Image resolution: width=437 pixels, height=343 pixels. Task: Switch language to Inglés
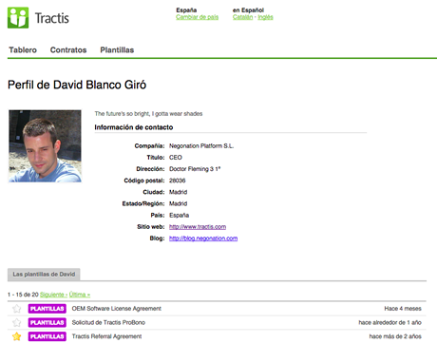(x=265, y=17)
